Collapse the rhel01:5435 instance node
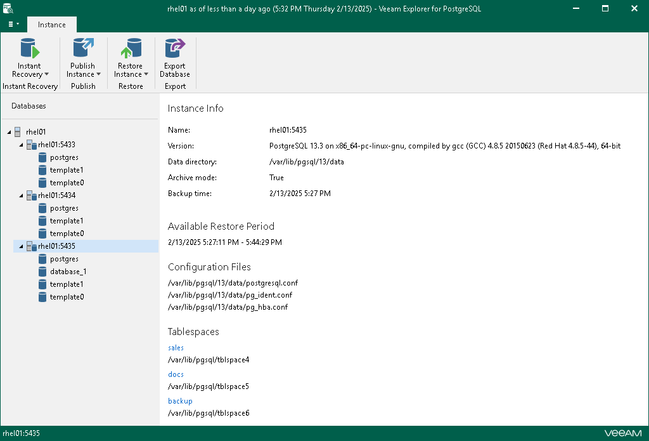This screenshot has height=441, width=649. [22, 246]
